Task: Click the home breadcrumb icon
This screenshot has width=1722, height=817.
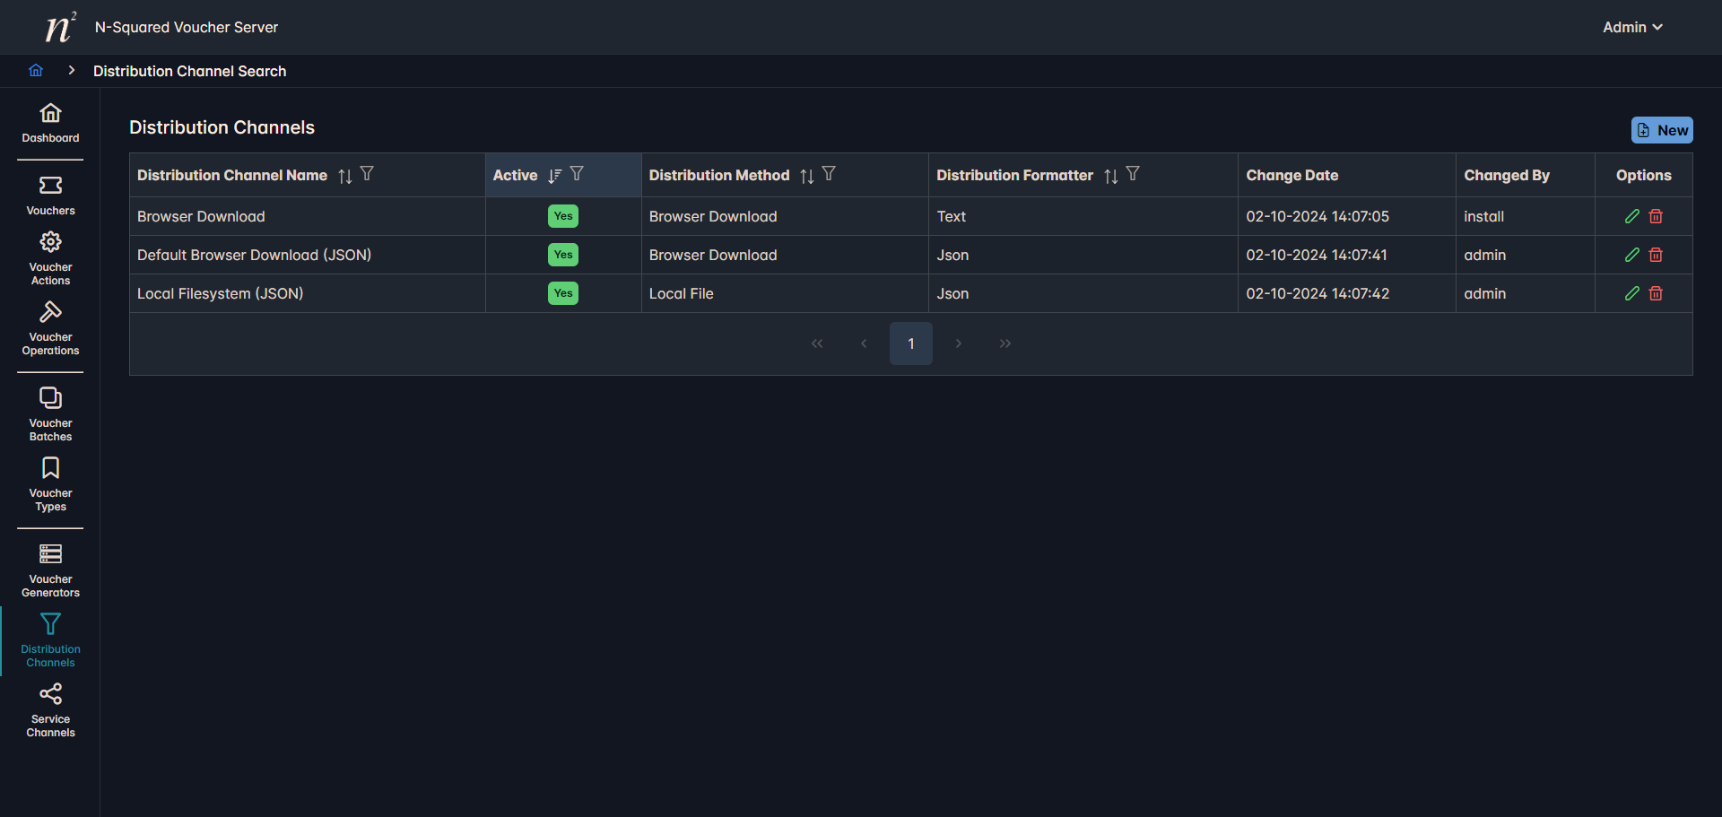Action: coord(36,71)
